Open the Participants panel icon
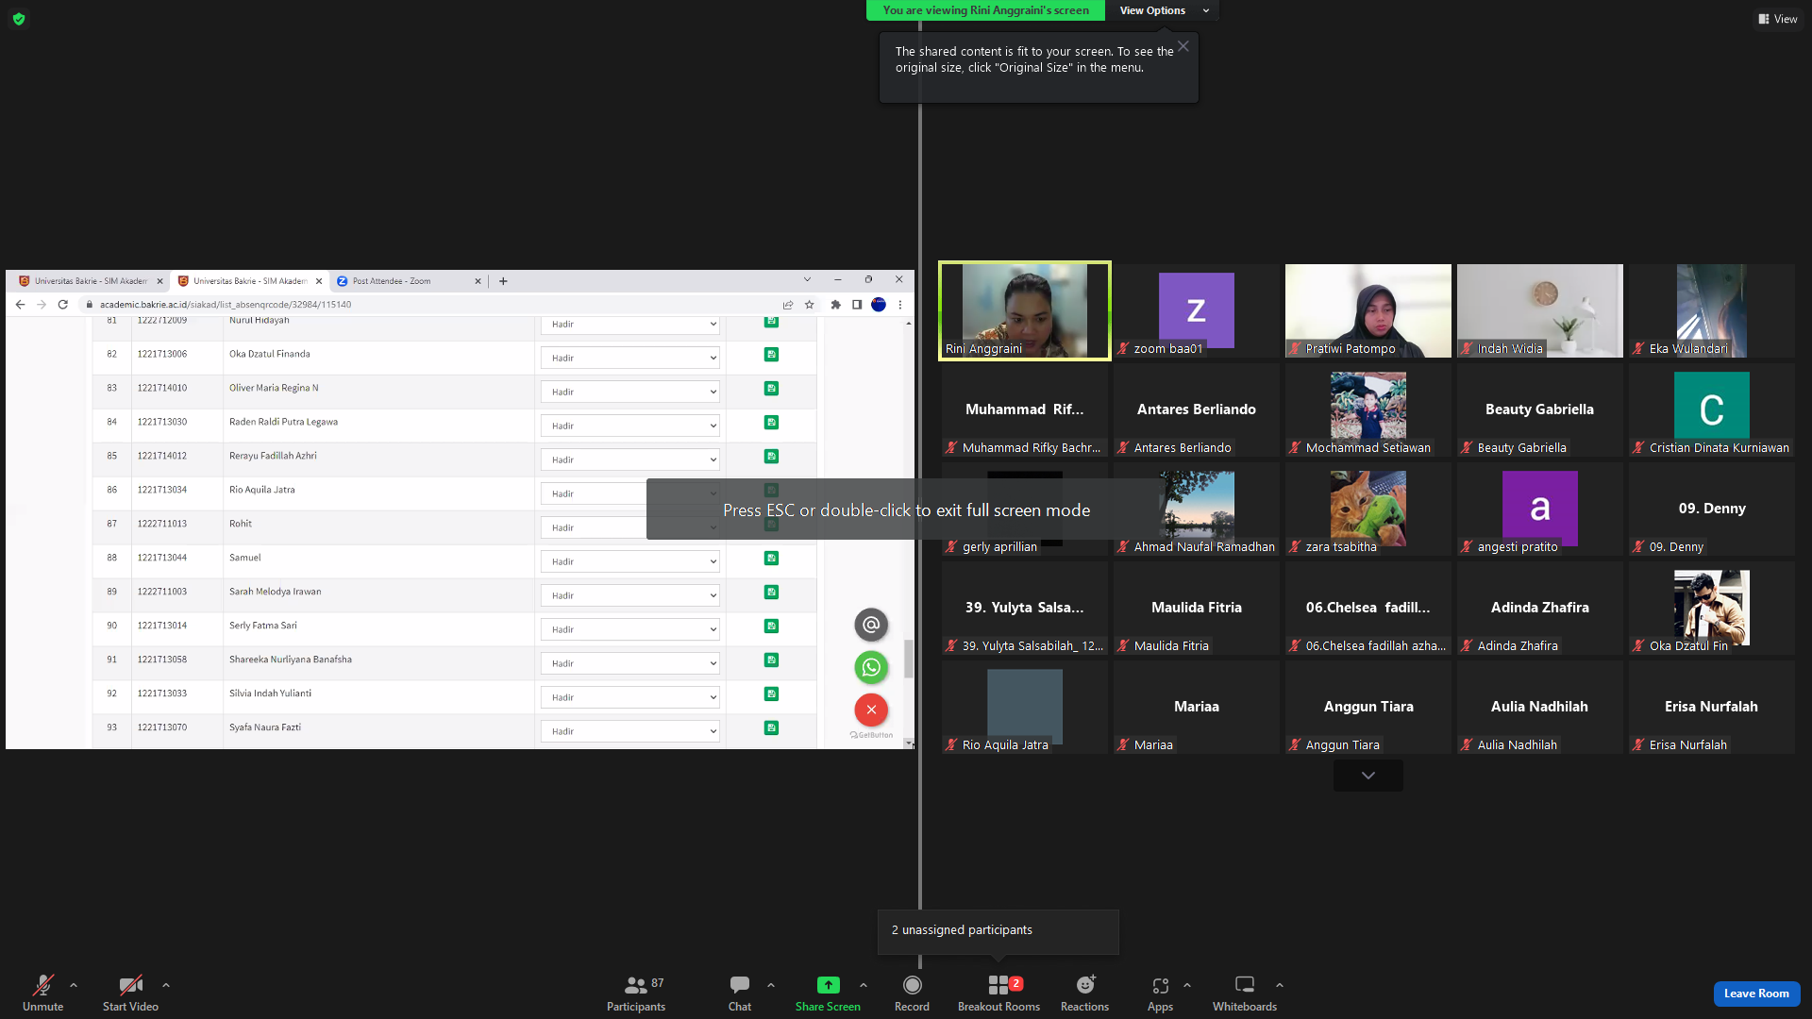 point(636,986)
